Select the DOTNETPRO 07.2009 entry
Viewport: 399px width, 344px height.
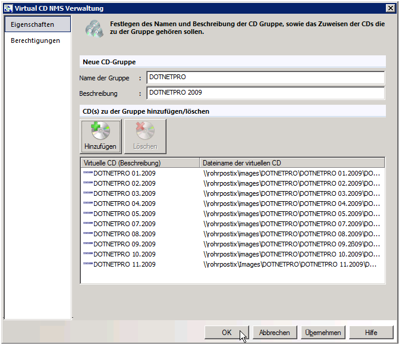click(x=124, y=224)
